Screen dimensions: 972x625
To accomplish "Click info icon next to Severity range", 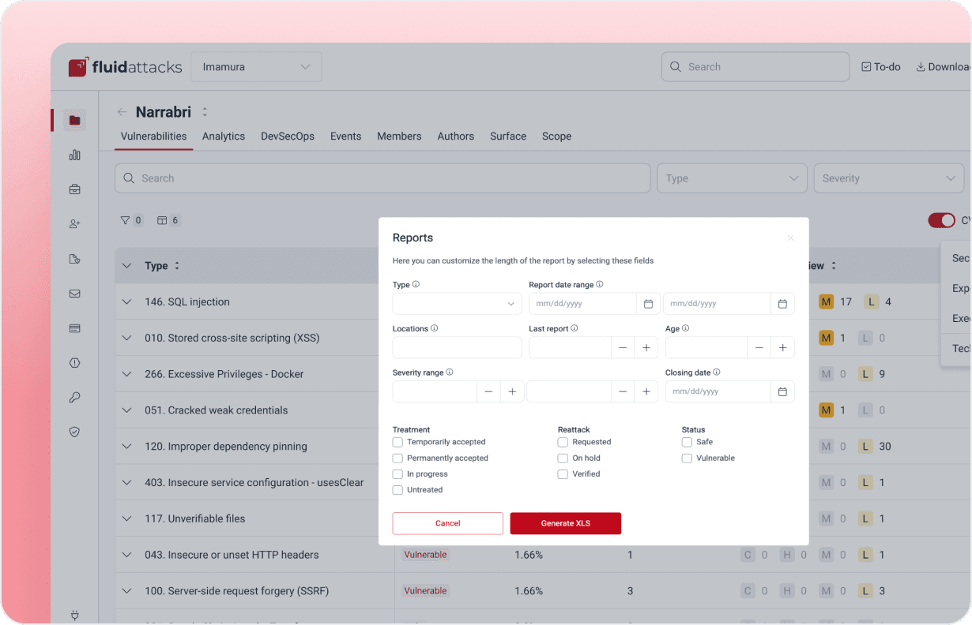I will point(450,372).
